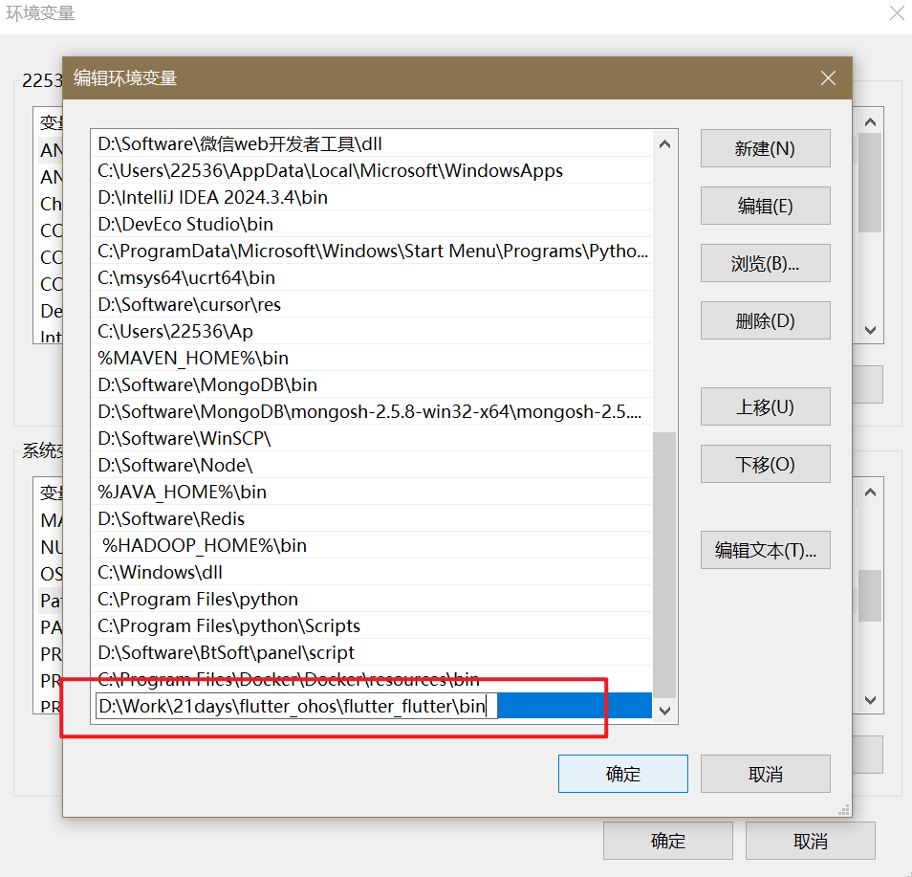Click the 编辑(E) button
This screenshot has height=877, width=912.
click(x=765, y=206)
